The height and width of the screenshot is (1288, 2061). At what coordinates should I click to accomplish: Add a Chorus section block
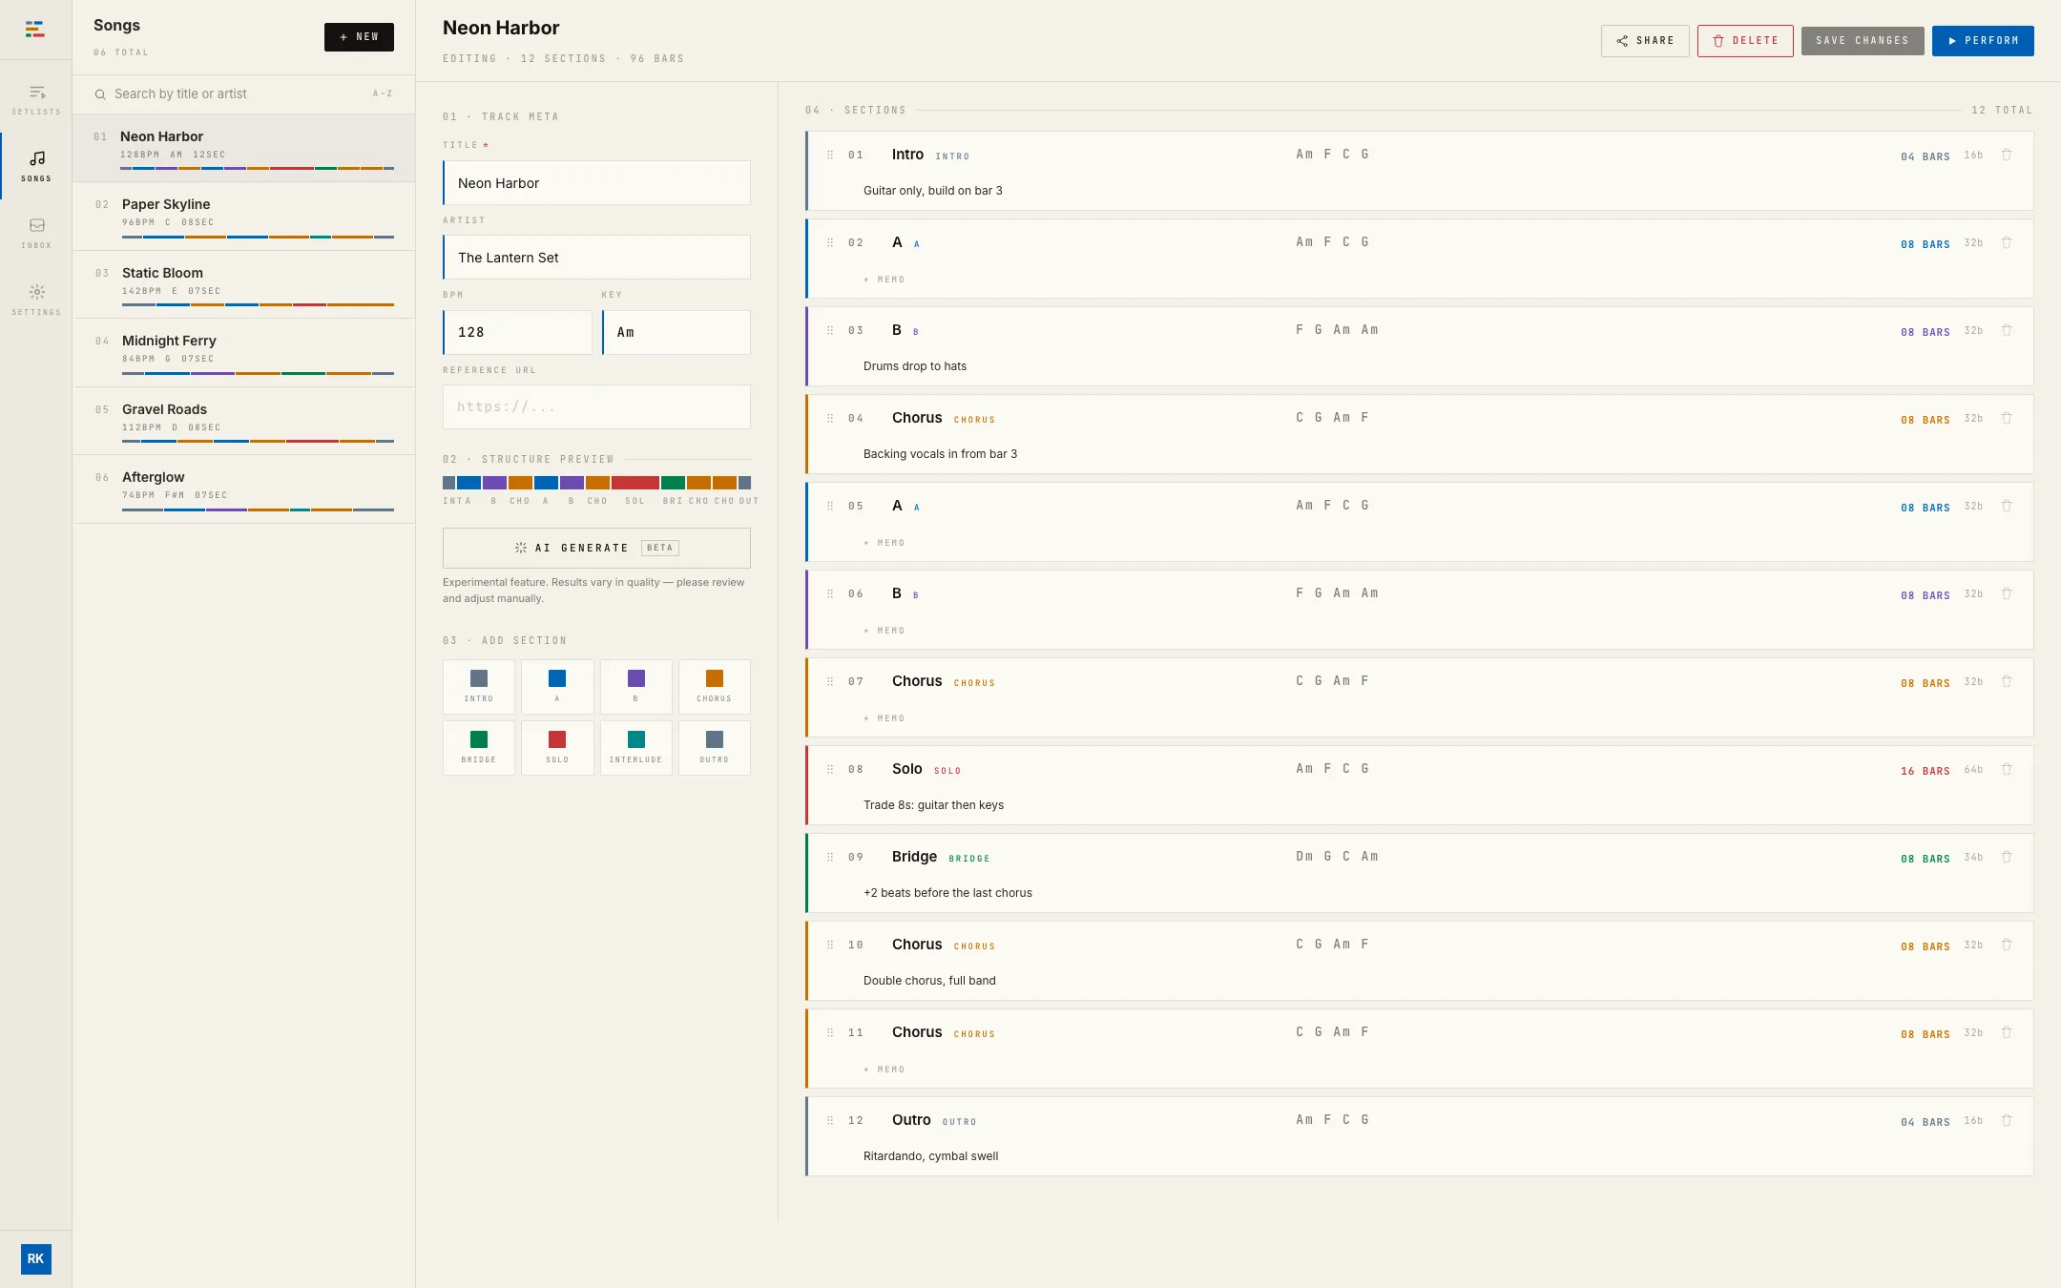click(x=715, y=687)
